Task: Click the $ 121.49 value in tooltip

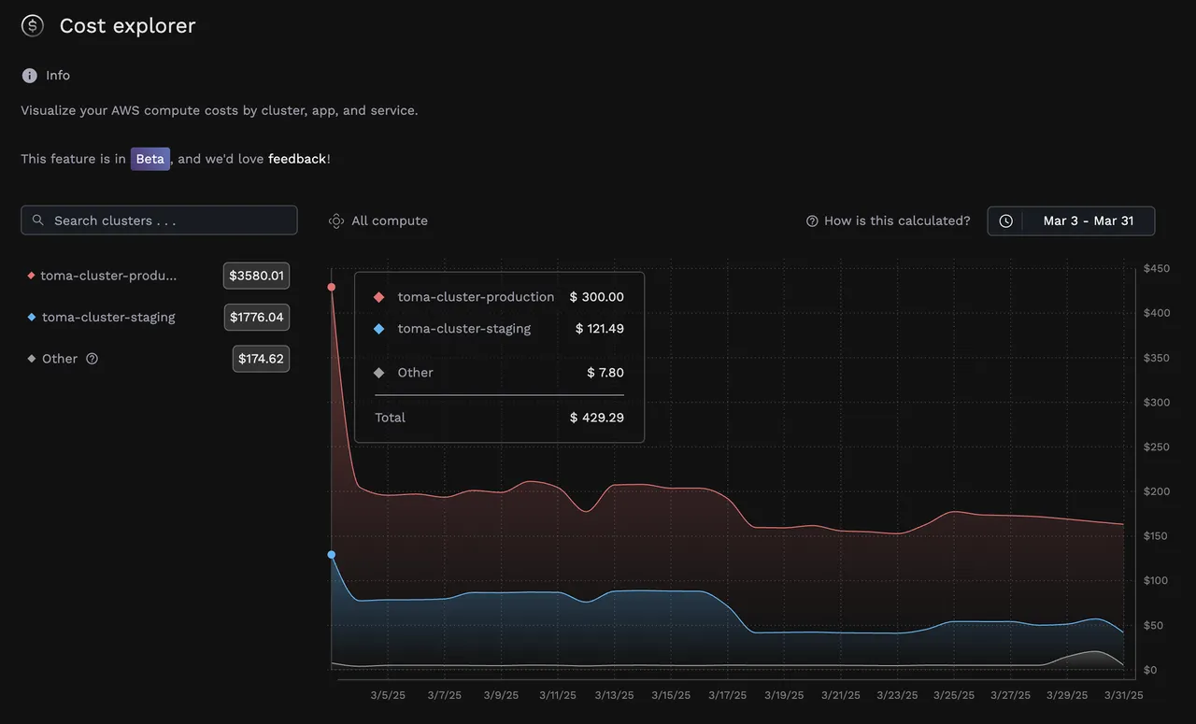Action: (x=600, y=329)
